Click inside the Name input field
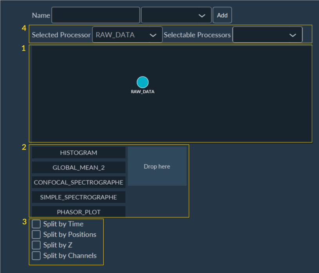This screenshot has width=319, height=273. coord(96,15)
